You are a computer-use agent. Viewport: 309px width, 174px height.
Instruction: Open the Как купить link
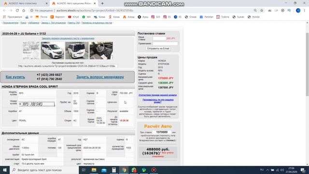pyautogui.click(x=15, y=77)
